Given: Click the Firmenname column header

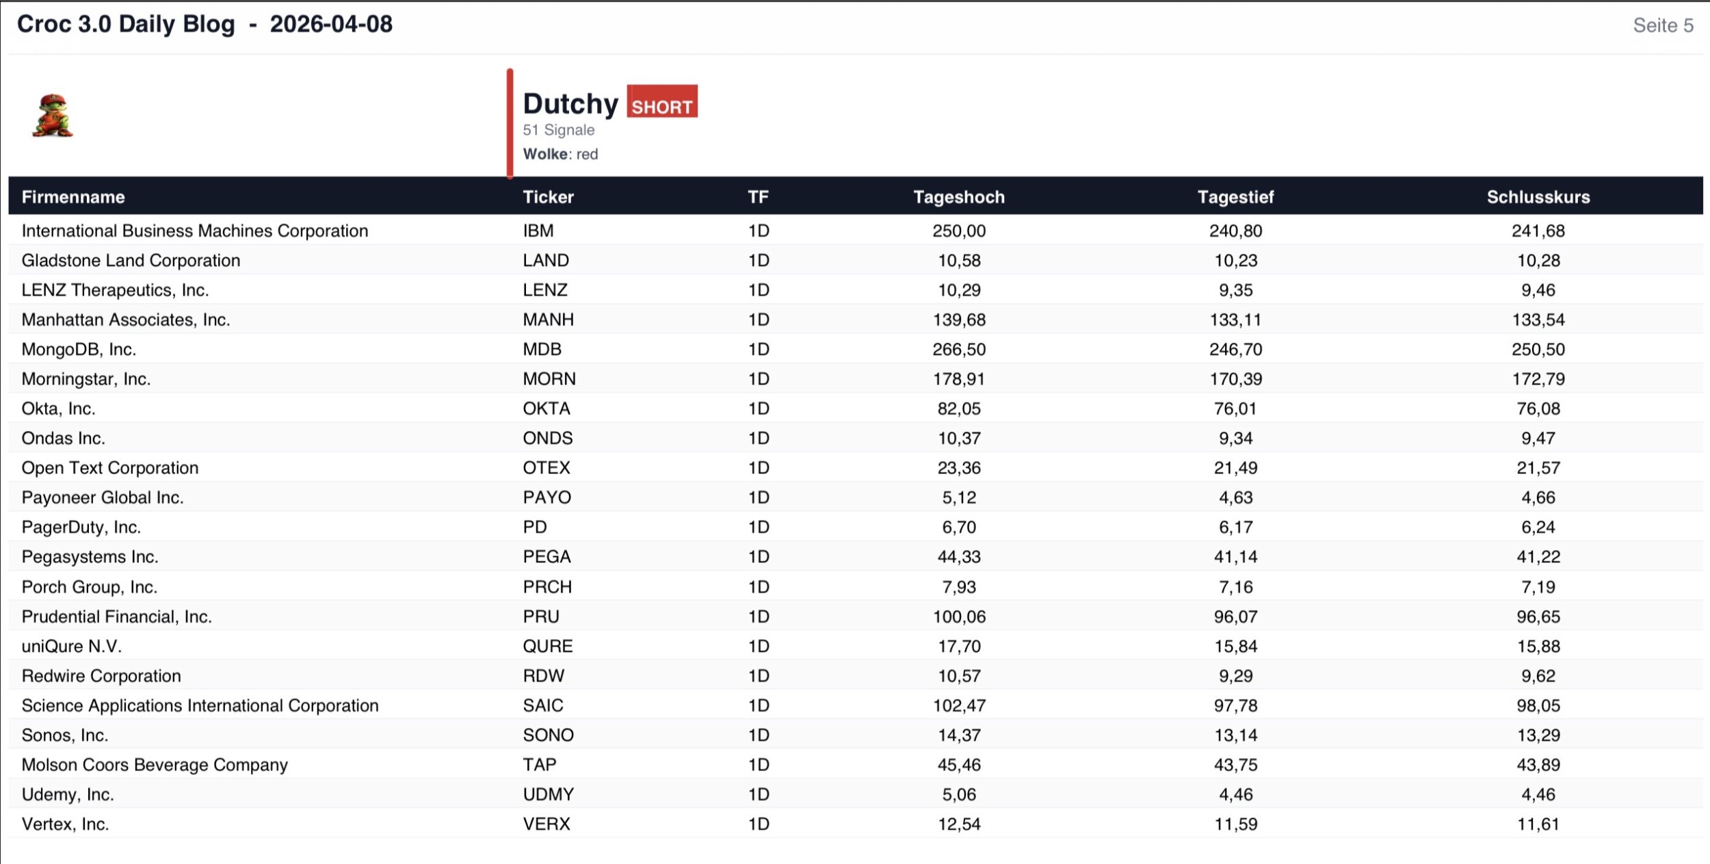Looking at the screenshot, I should tap(73, 197).
